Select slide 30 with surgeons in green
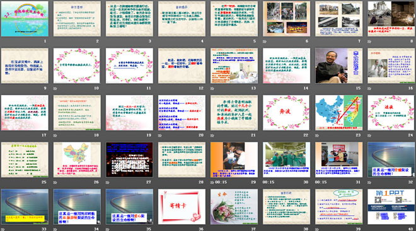 pos(287,160)
